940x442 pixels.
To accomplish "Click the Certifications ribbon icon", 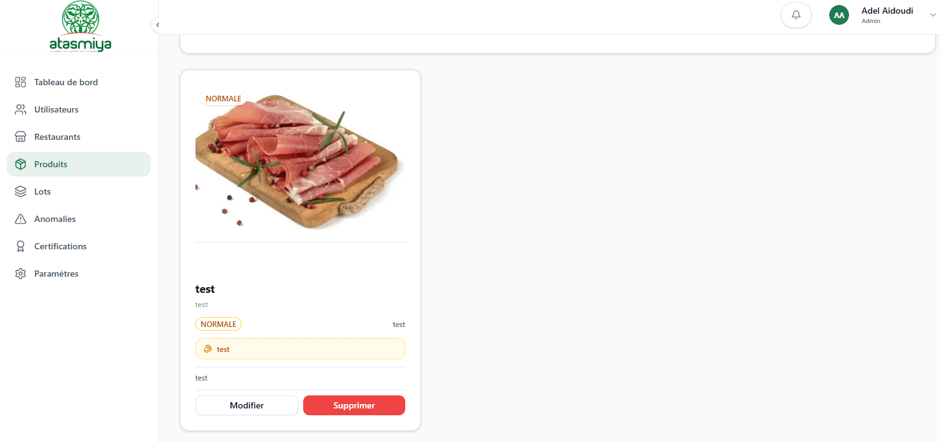I will click(21, 246).
